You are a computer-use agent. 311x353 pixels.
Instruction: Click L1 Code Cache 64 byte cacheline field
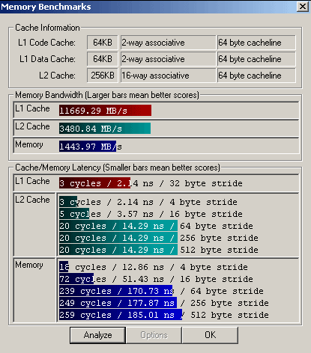tap(256, 43)
